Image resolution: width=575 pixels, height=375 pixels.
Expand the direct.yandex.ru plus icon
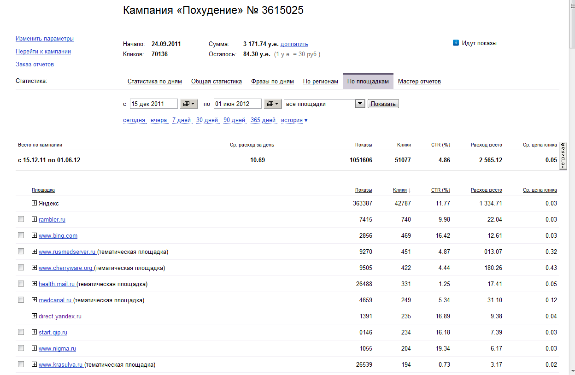point(34,316)
